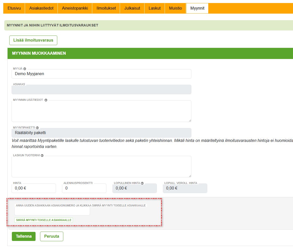
Task: Click the help icon next to Myyjä
Action: tap(25, 69)
